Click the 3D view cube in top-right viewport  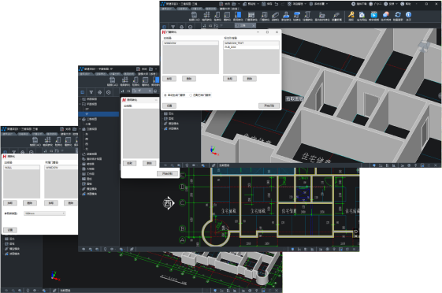[424, 46]
